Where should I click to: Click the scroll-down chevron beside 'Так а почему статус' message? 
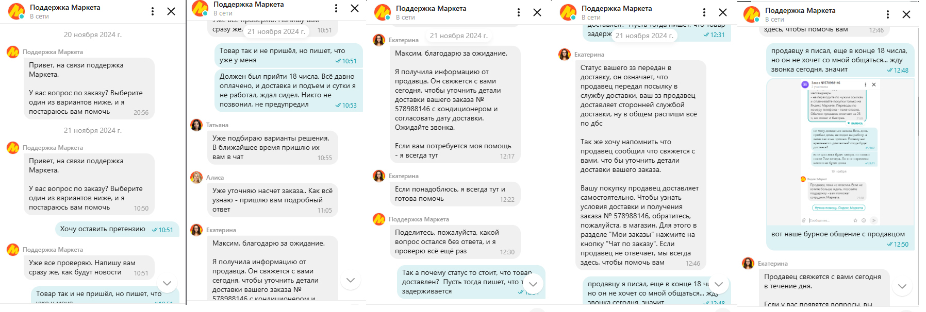point(533,284)
